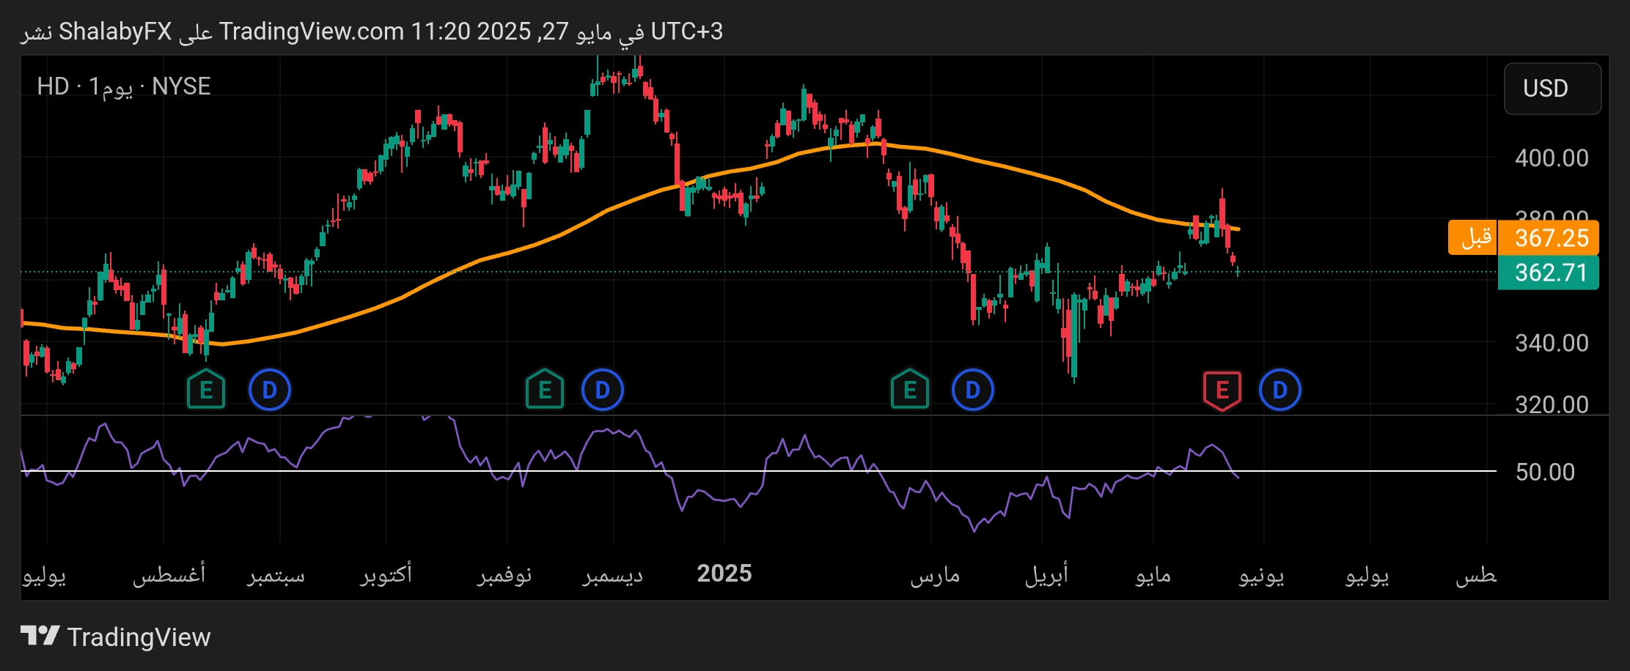
Task: Click the late-February earnings E marker
Action: [910, 390]
